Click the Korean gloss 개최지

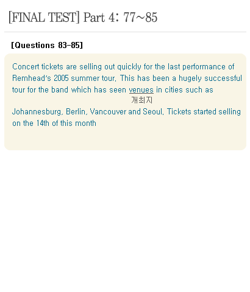(142, 100)
